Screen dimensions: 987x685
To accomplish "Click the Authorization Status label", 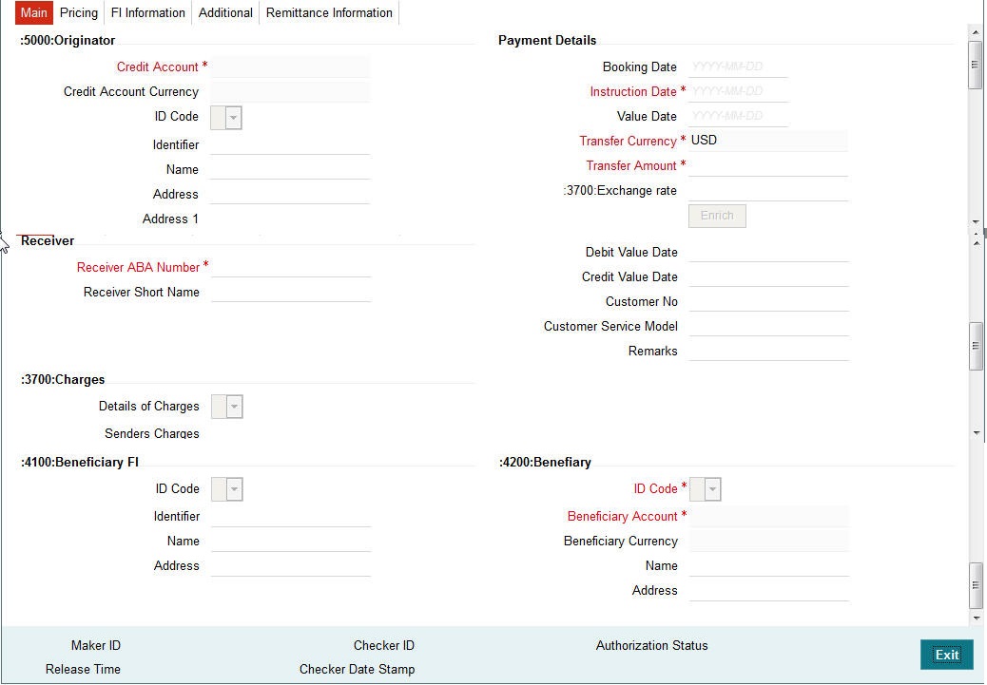I will click(x=652, y=645).
